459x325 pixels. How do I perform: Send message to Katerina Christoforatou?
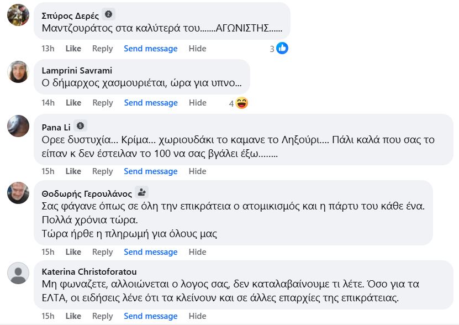click(x=151, y=316)
